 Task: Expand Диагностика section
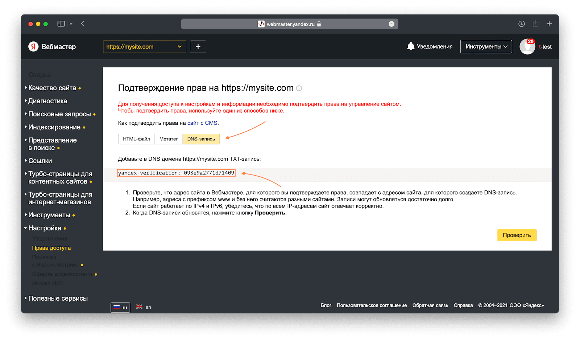47,101
